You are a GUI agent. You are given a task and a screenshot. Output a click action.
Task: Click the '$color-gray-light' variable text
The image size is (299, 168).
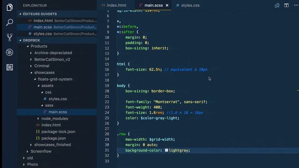(159, 118)
